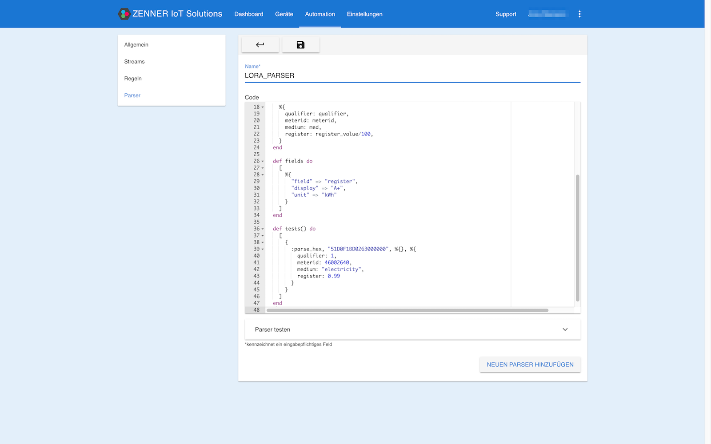Click the meterid value 46002640

(x=337, y=263)
